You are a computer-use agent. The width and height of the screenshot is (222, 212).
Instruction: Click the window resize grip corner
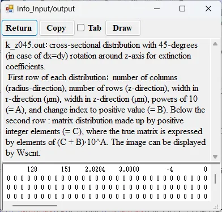tap(216, 207)
